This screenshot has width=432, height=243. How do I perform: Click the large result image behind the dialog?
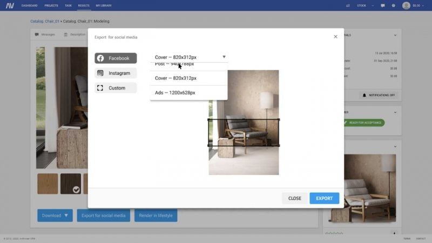click(62, 107)
